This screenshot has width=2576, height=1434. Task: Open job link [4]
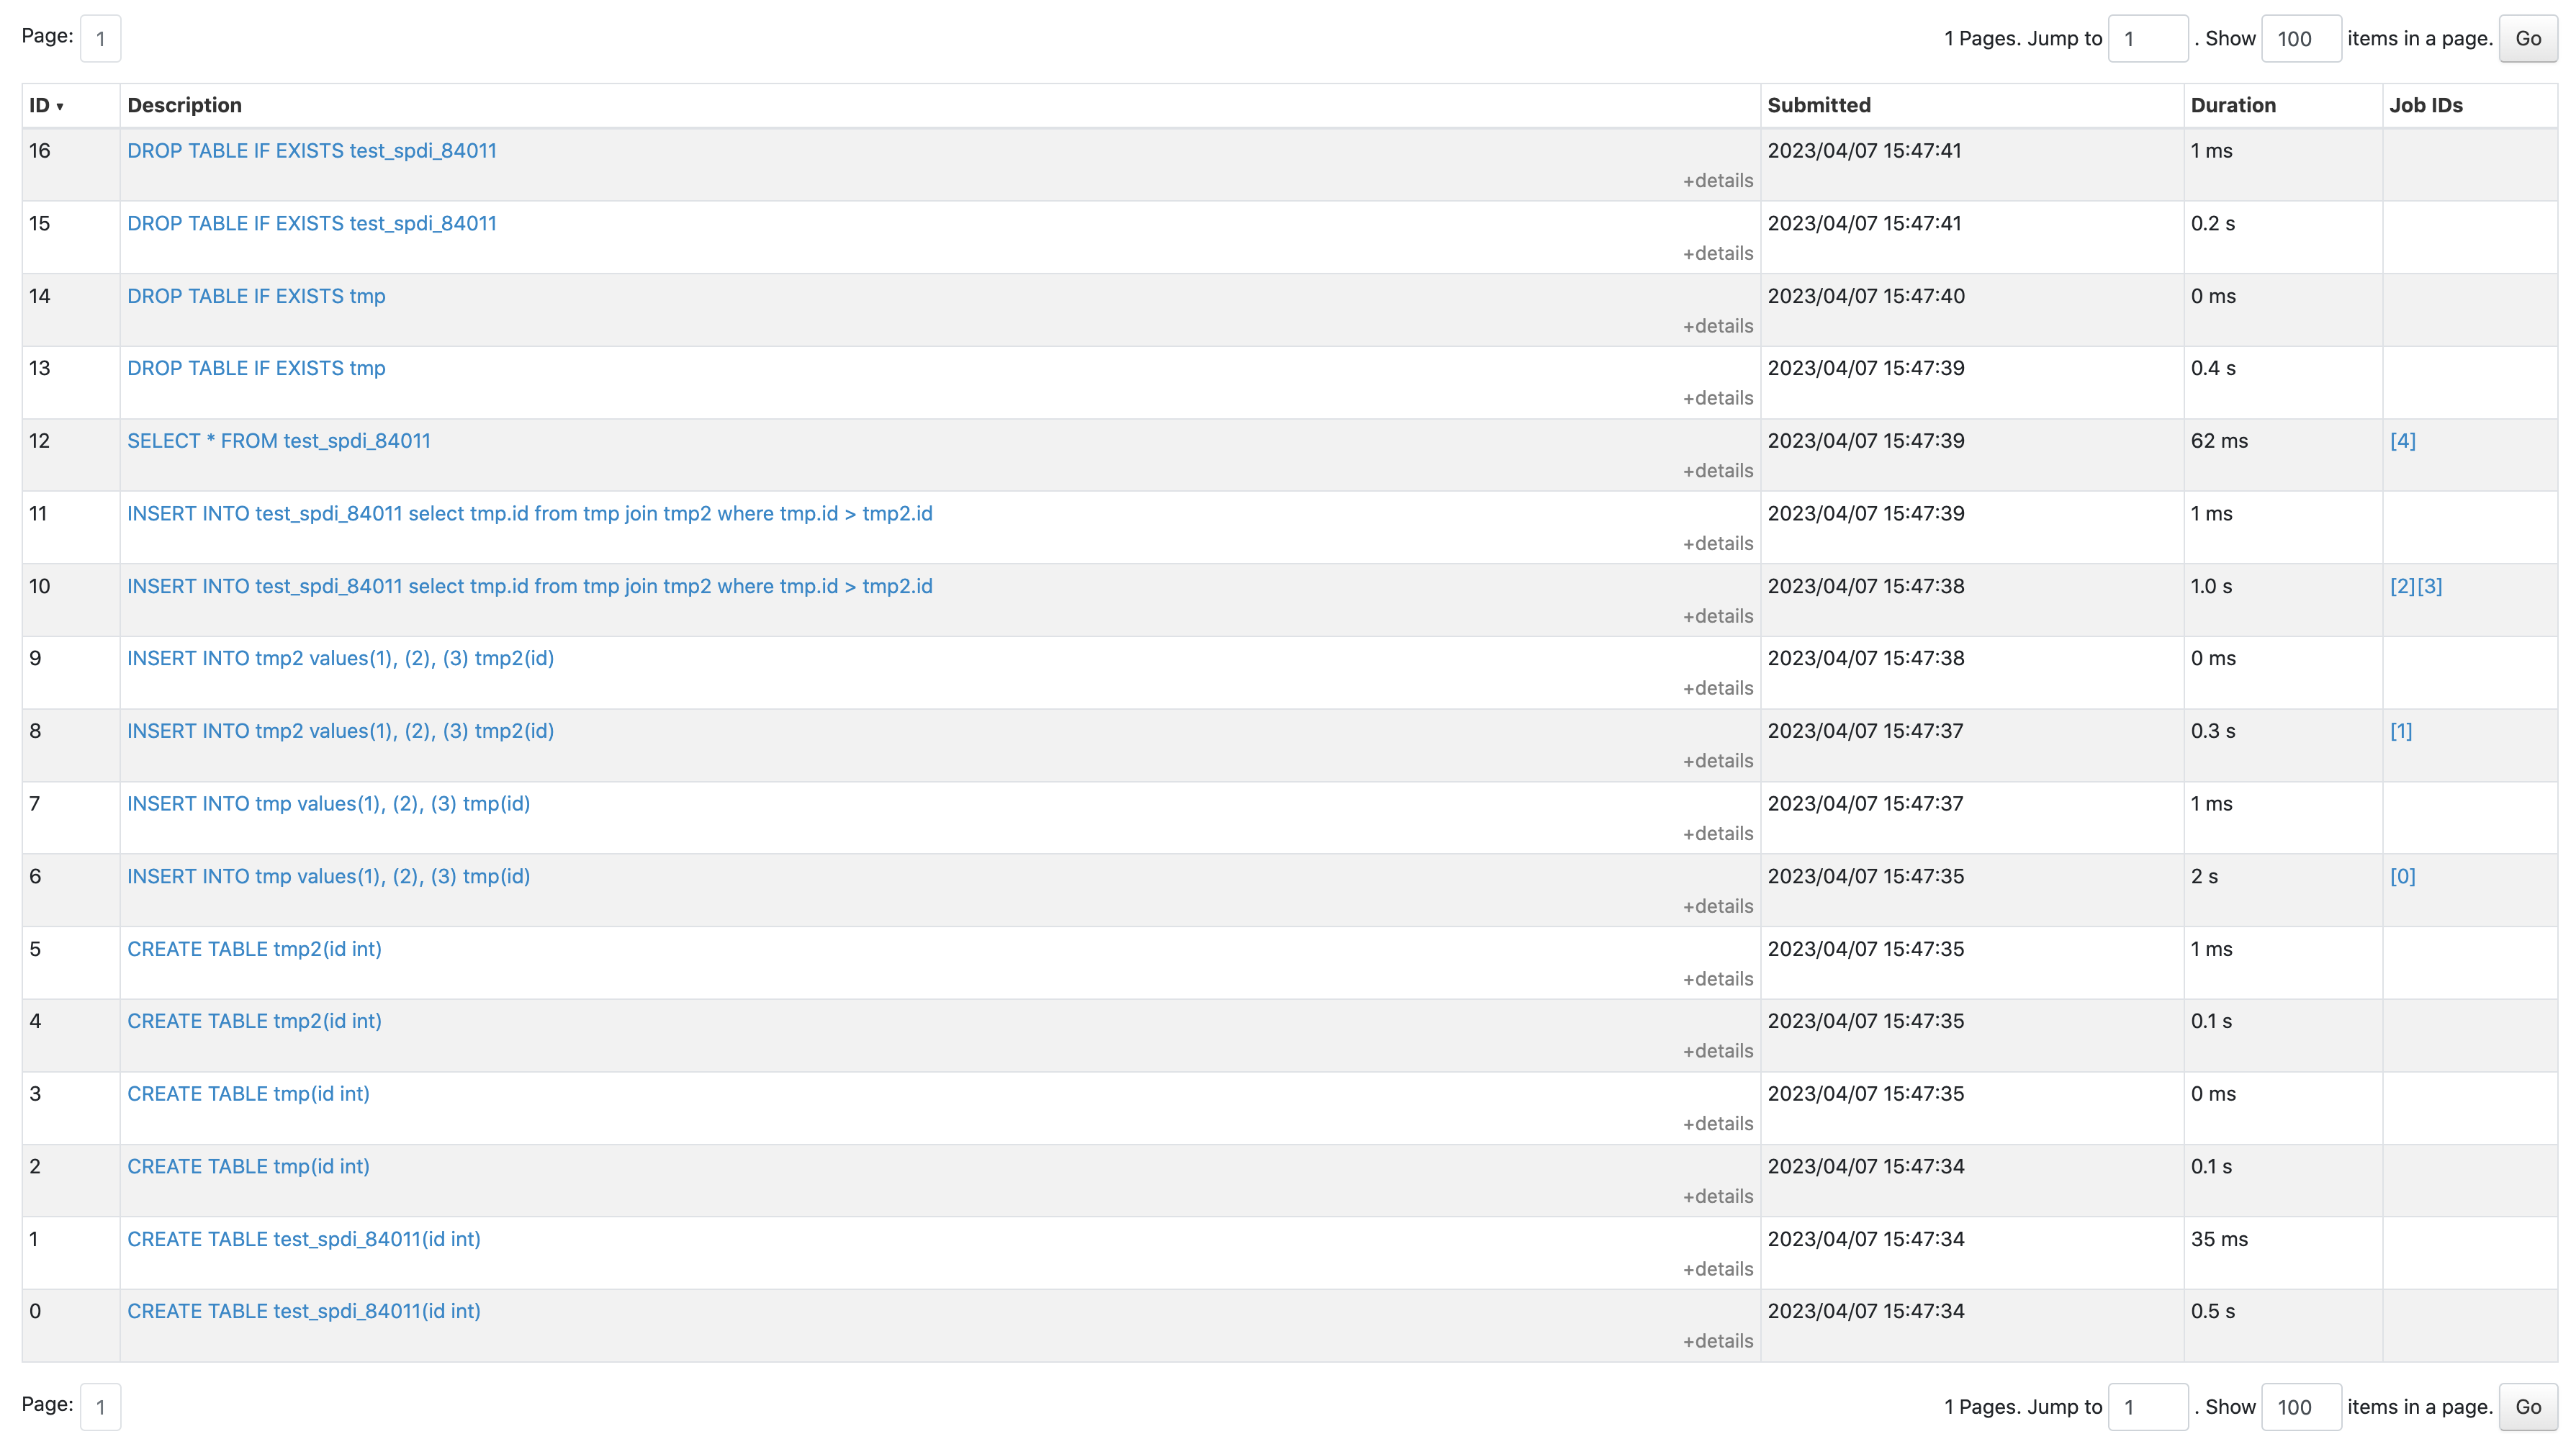2402,441
